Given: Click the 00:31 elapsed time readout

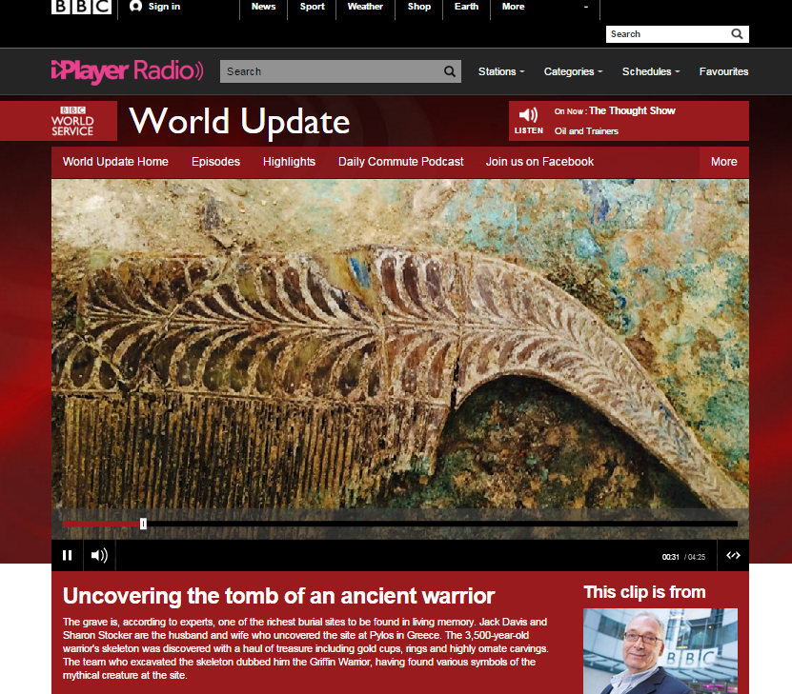Looking at the screenshot, I should (x=670, y=557).
